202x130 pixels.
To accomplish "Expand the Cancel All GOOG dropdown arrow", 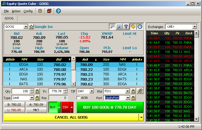I will click(141, 117).
